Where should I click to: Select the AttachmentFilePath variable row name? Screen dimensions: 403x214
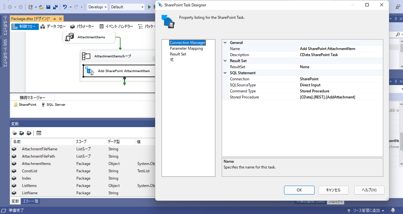(38, 156)
